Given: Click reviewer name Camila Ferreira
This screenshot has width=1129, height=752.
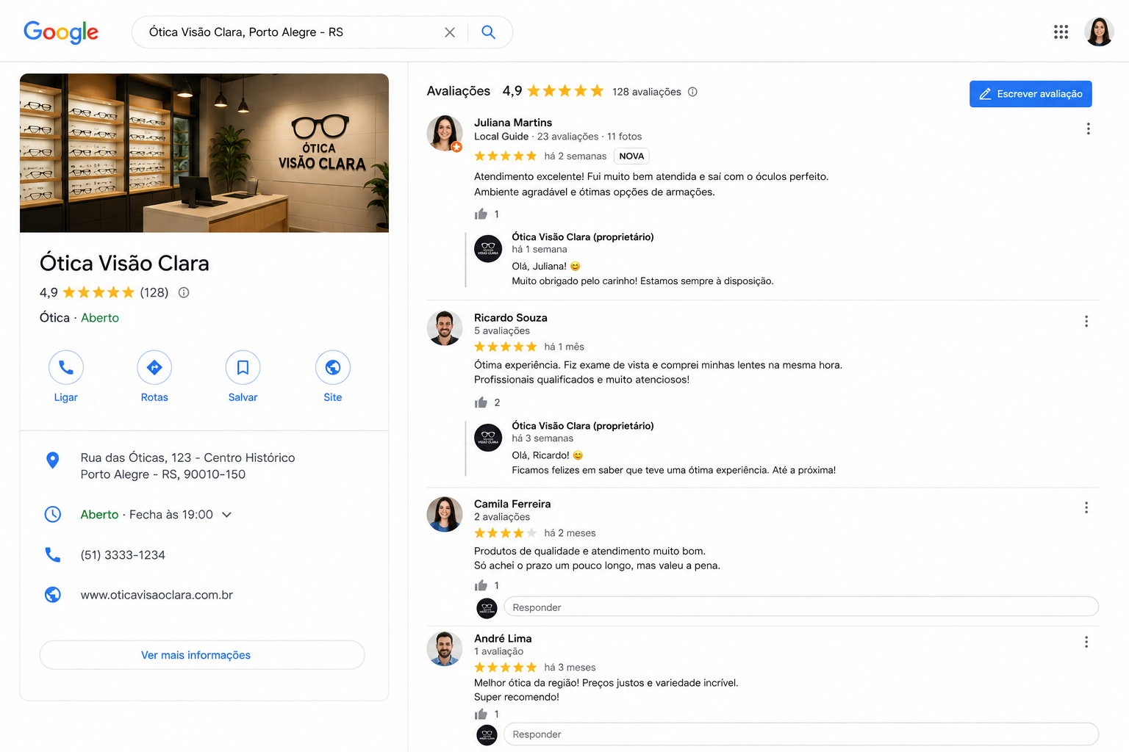Looking at the screenshot, I should [x=512, y=504].
